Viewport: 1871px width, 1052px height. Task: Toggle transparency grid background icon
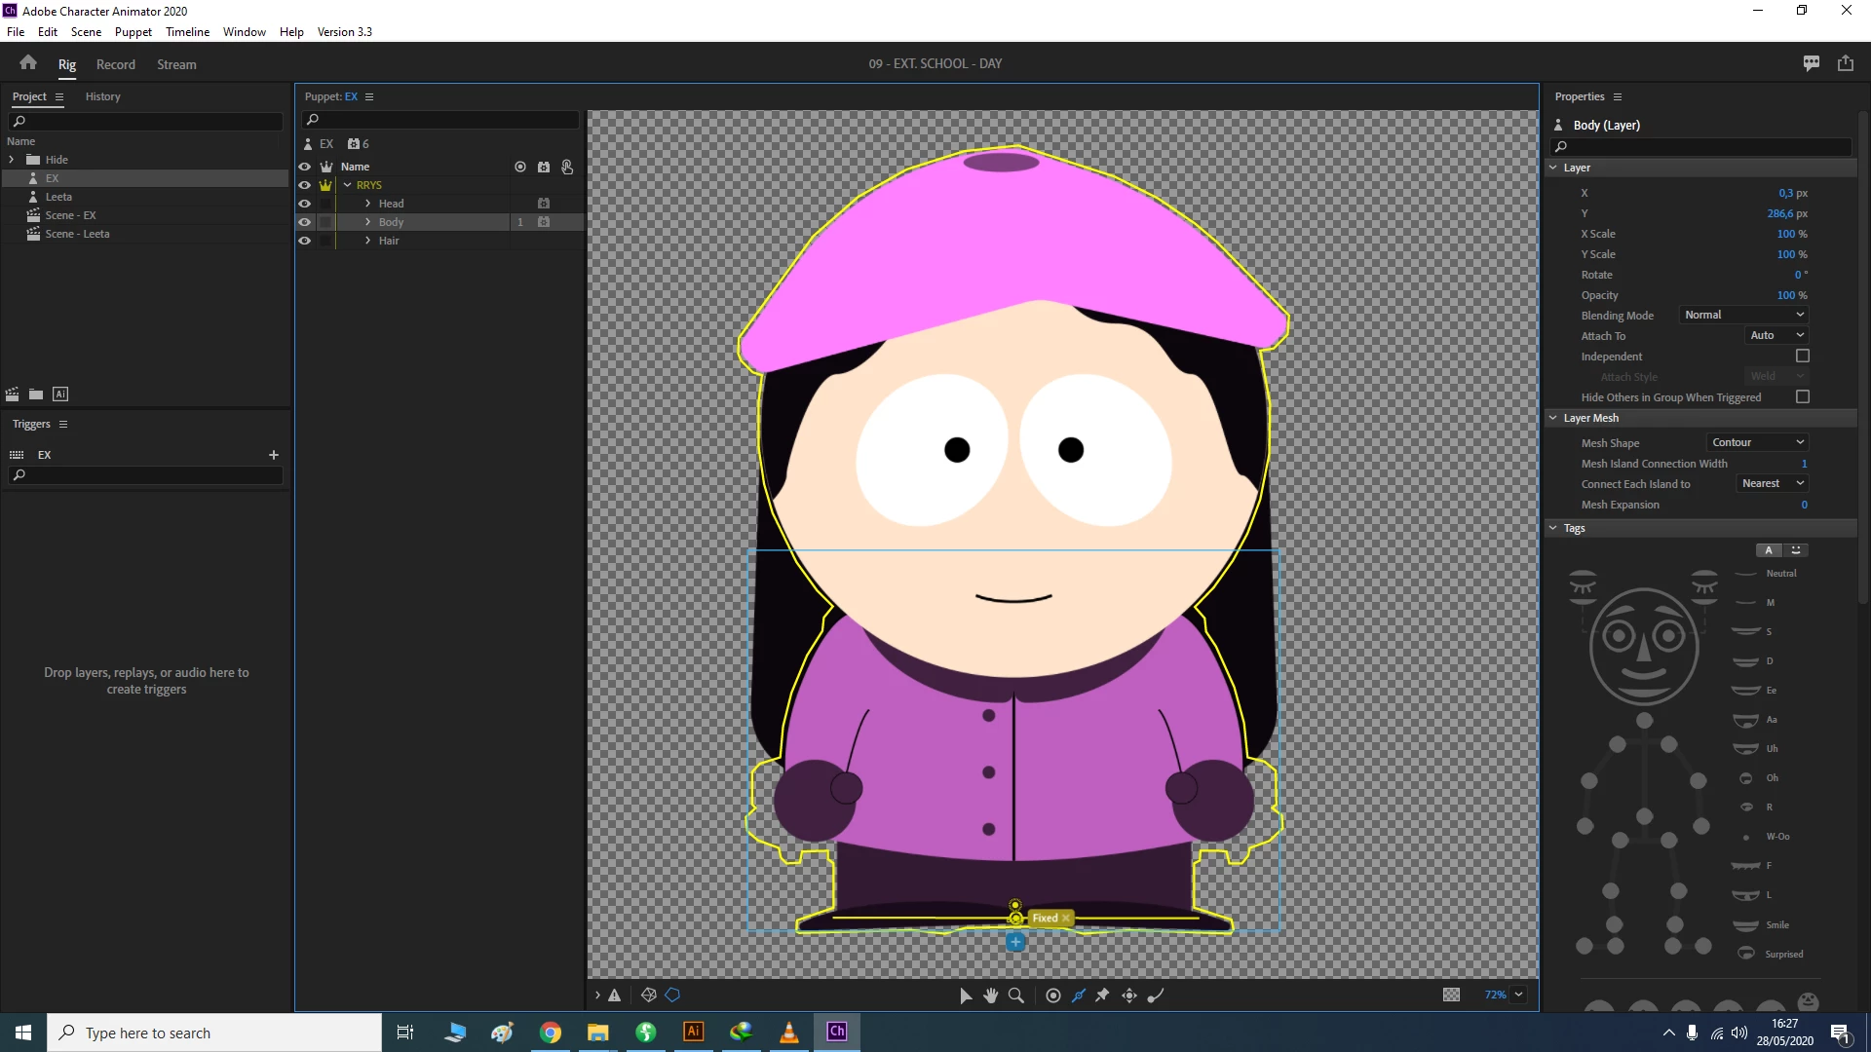tap(1451, 995)
